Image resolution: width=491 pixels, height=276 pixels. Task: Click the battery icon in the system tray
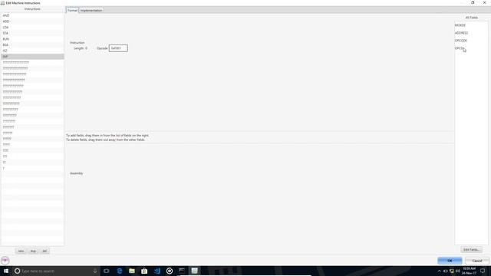(x=445, y=271)
